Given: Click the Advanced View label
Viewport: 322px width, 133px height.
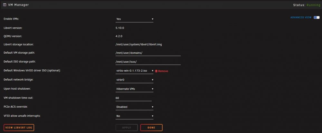Looking at the screenshot, I should tap(301, 17).
